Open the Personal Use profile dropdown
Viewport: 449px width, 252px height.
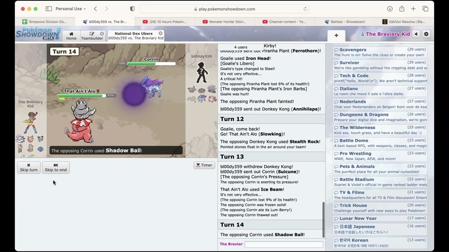tap(71, 9)
